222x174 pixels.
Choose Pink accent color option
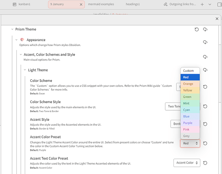[190, 129]
